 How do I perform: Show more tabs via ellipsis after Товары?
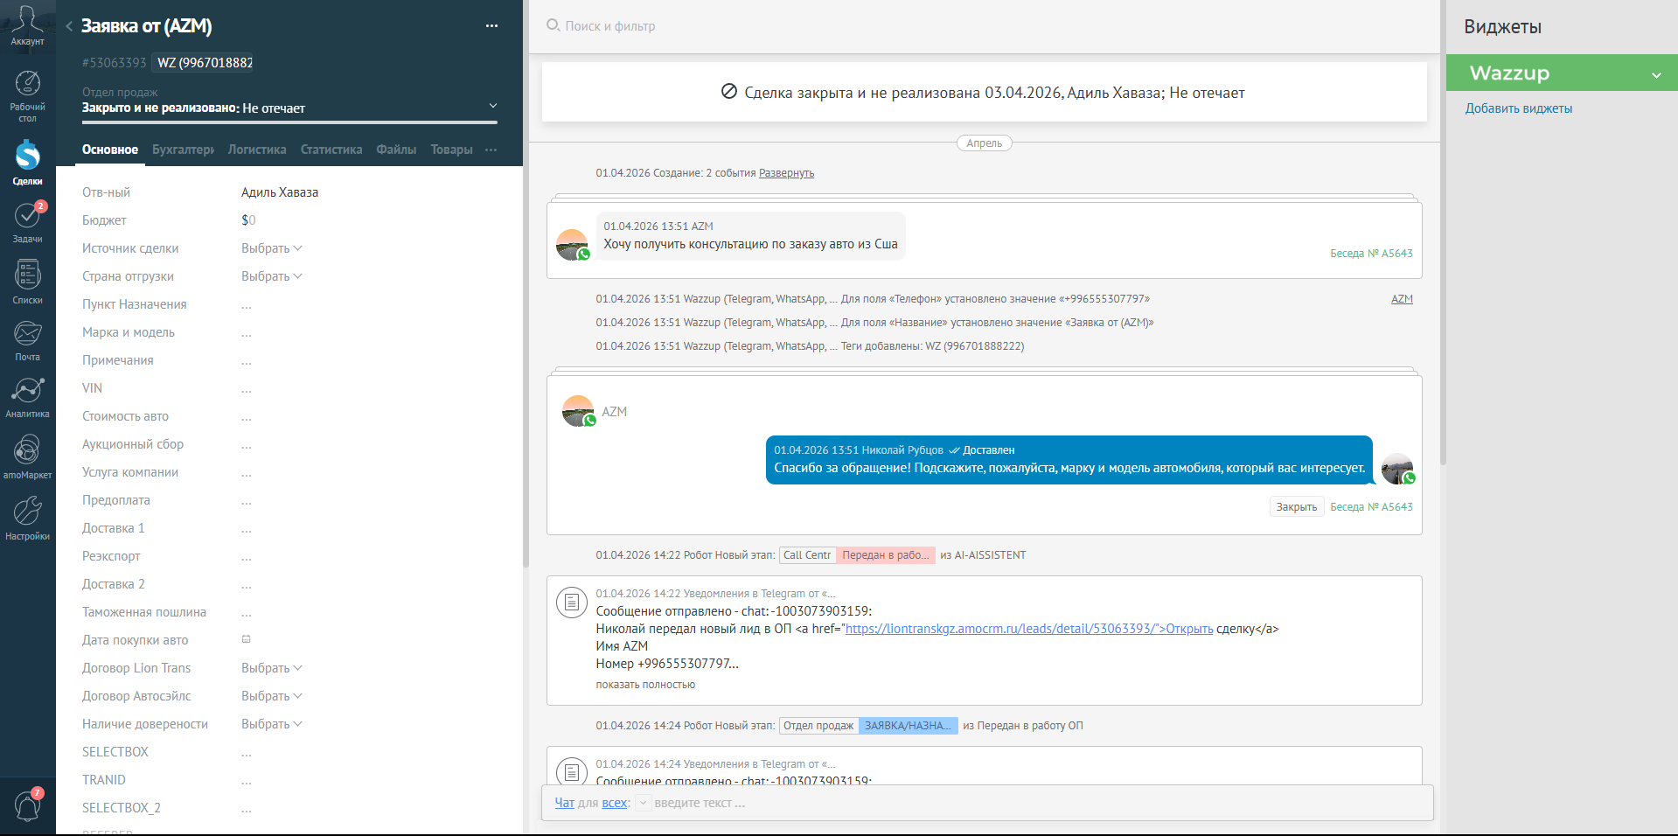(x=491, y=150)
